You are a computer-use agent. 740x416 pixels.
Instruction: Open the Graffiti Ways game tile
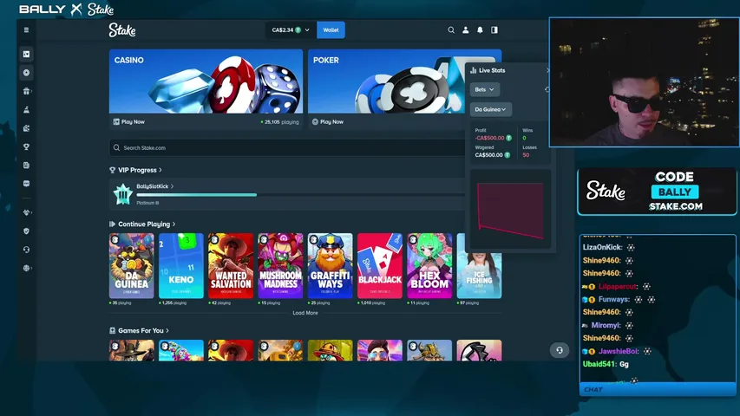(331, 265)
